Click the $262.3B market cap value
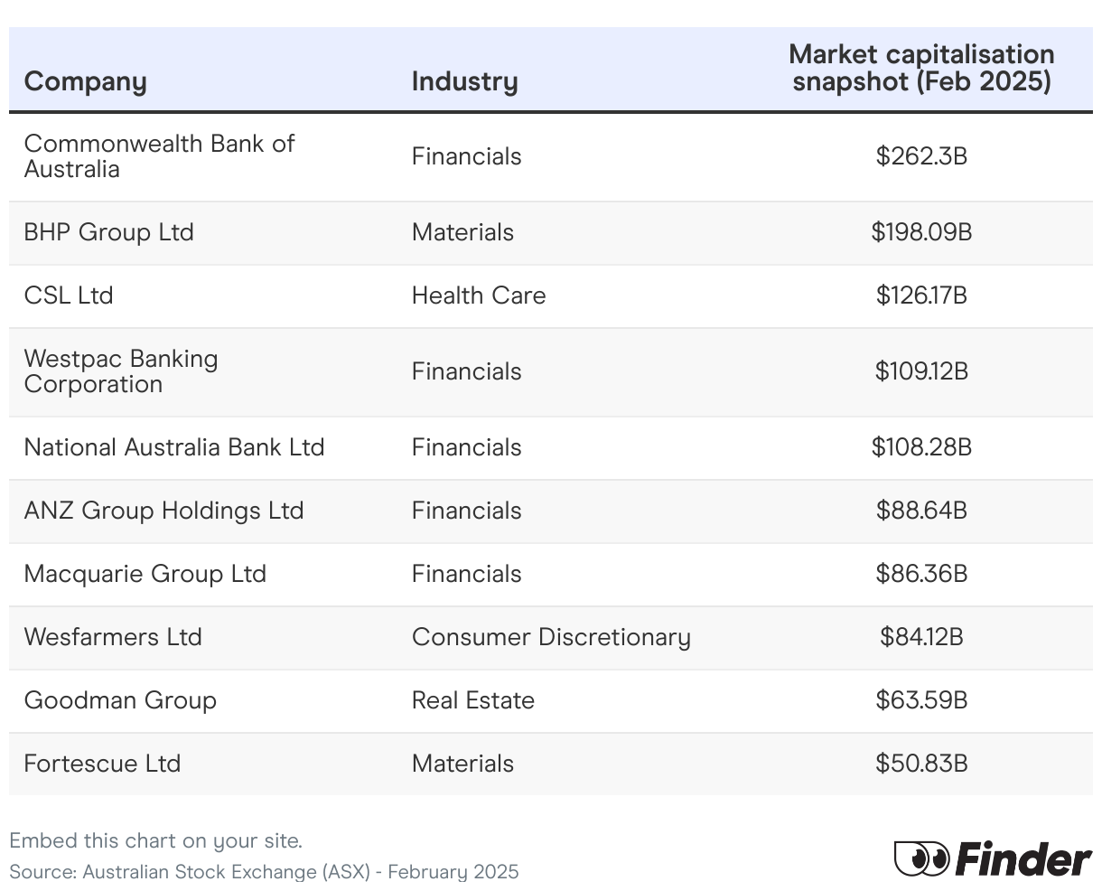Viewport: 1102px width, 891px height. coord(921,156)
